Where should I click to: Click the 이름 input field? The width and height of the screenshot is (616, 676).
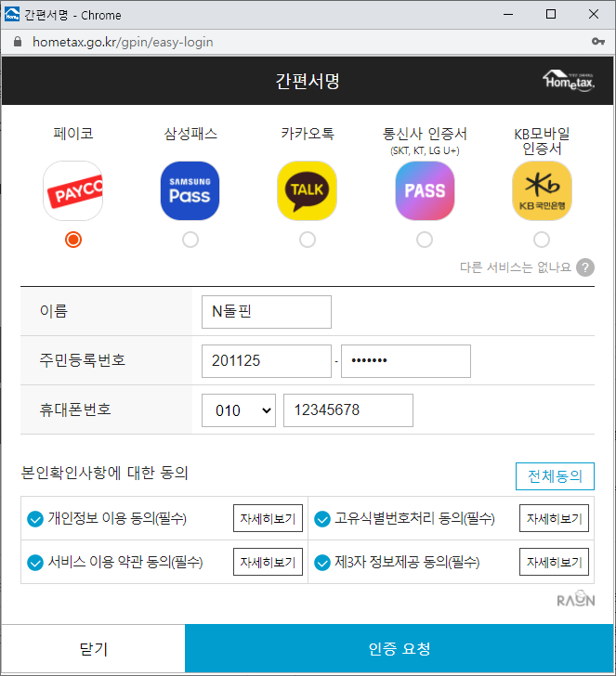click(267, 312)
